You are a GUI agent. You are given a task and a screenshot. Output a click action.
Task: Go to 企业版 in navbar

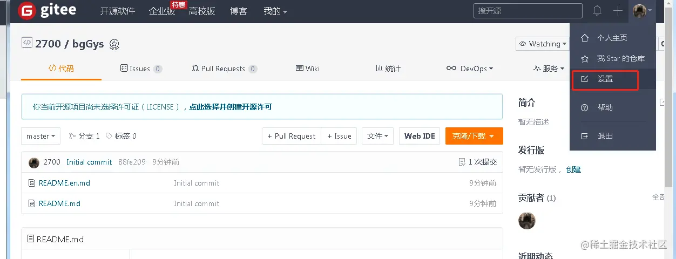click(162, 11)
